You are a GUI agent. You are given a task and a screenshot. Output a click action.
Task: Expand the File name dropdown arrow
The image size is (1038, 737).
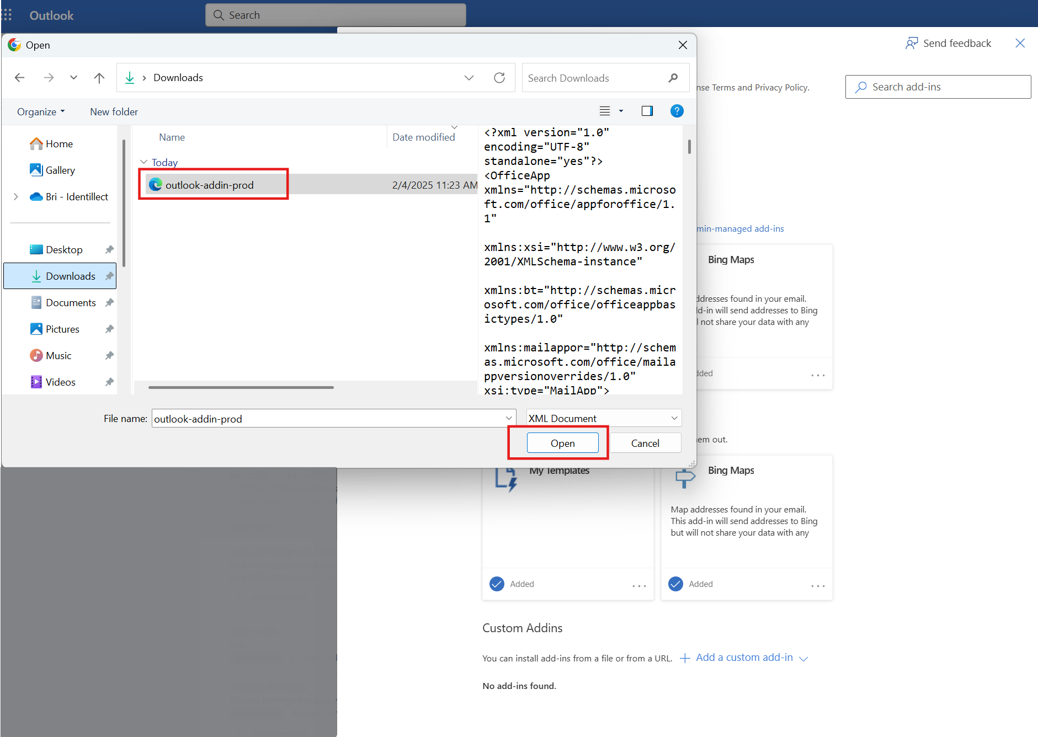509,419
